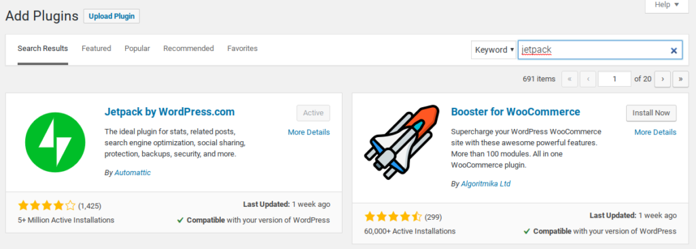Viewport: 696px width, 249px height.
Task: Click the Booster for WooCommerce star rating
Action: tap(394, 217)
